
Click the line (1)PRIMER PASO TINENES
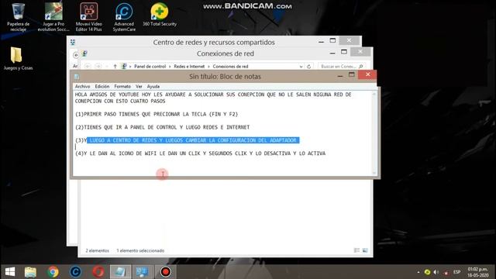pyautogui.click(x=157, y=114)
